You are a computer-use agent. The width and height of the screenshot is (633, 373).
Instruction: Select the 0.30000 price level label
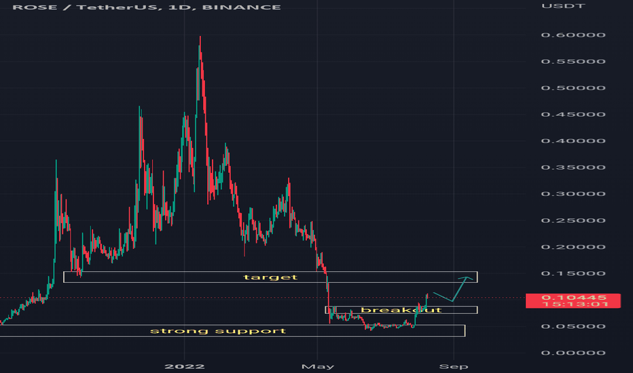click(x=573, y=194)
